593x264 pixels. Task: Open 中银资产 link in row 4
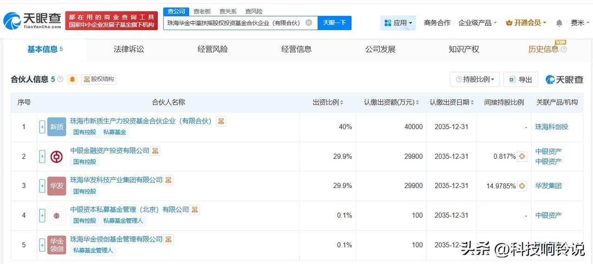tap(548, 215)
